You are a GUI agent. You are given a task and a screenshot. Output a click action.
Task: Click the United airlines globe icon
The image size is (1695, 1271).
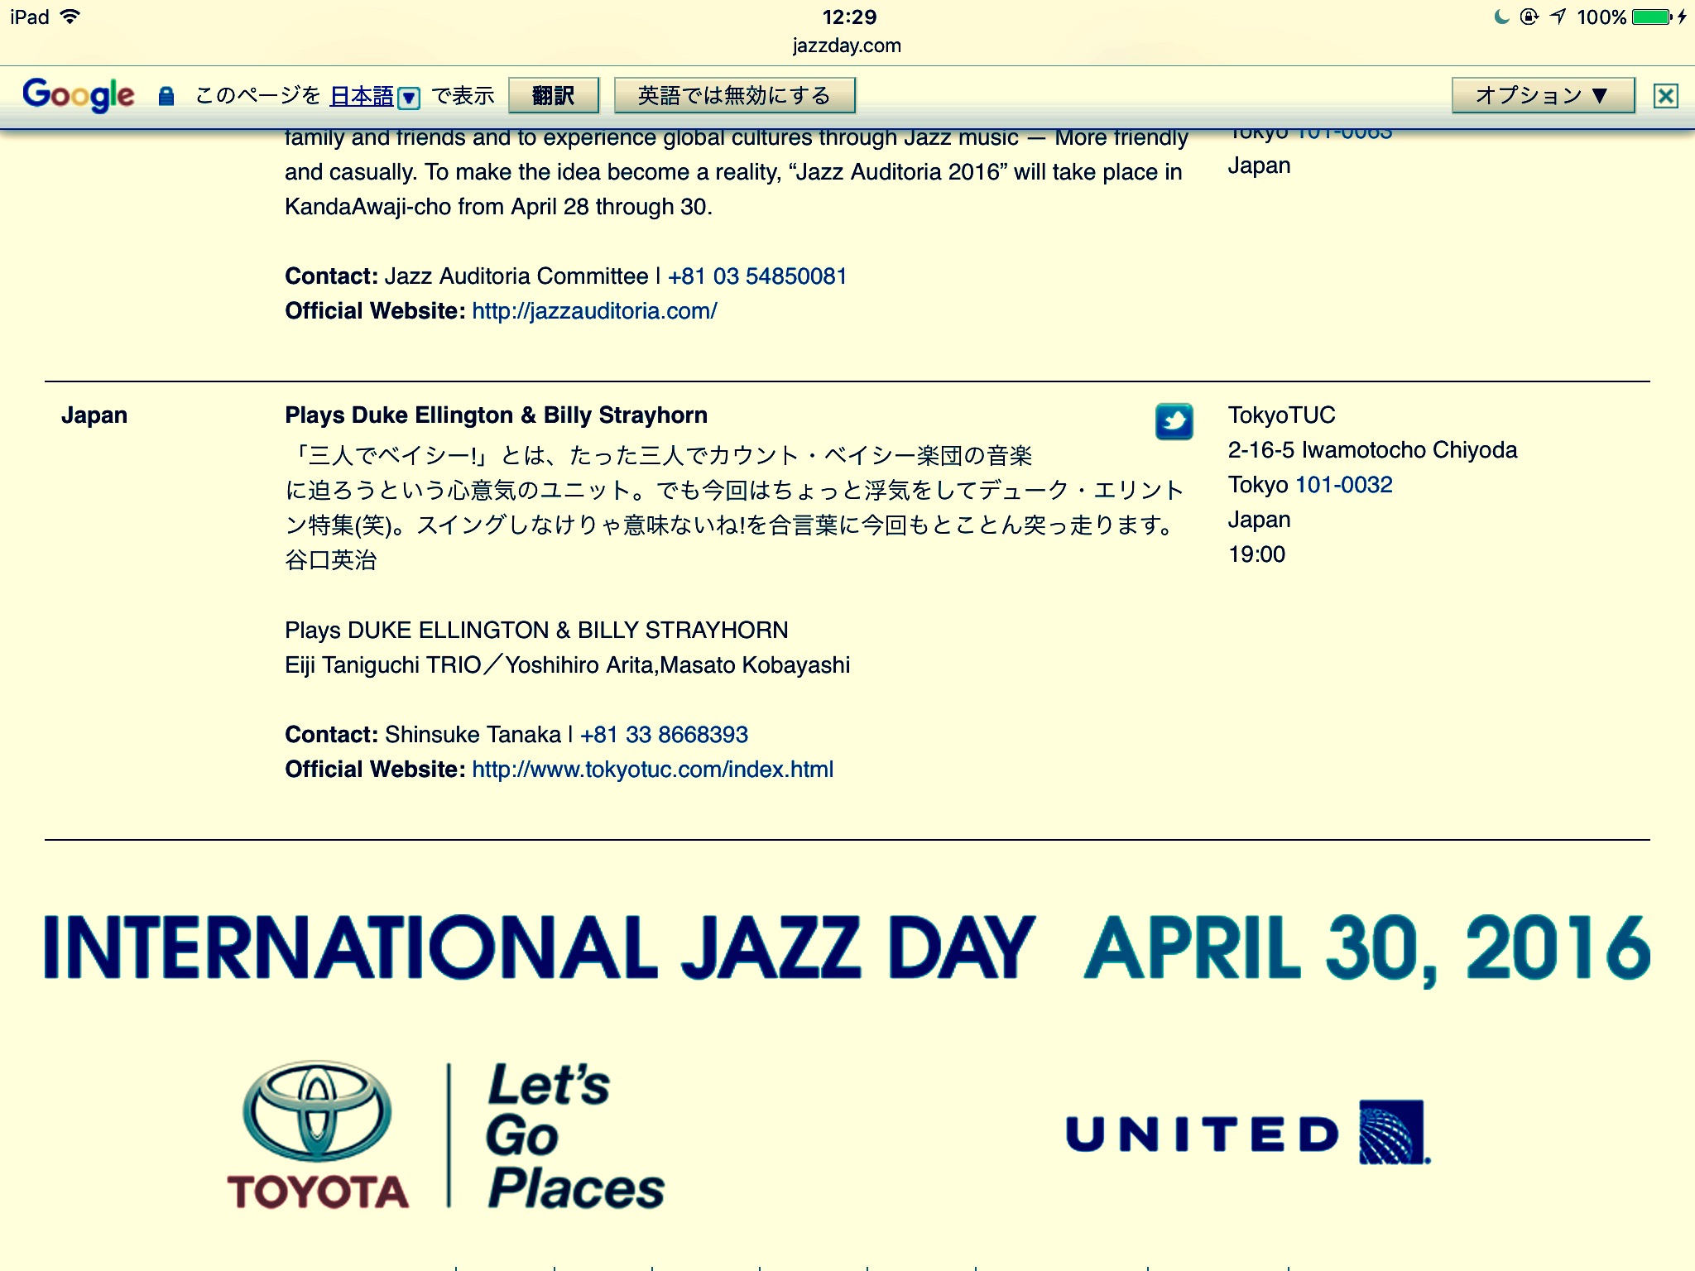point(1393,1132)
